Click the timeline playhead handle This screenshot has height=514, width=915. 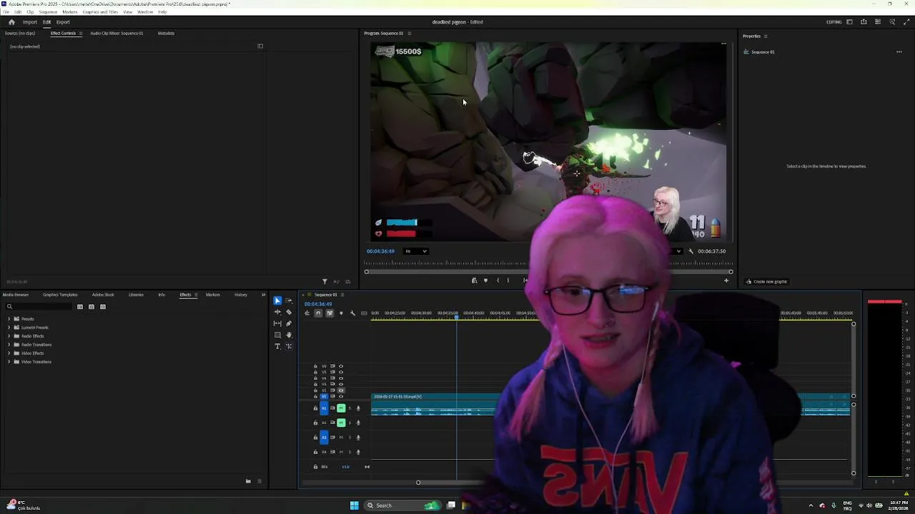click(x=457, y=318)
